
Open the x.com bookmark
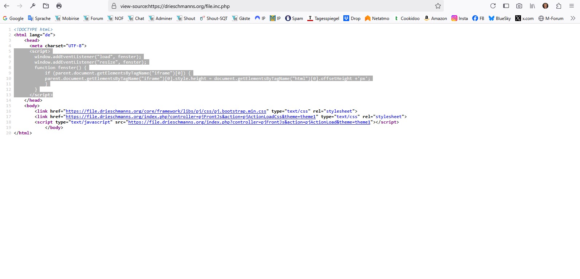tap(525, 18)
